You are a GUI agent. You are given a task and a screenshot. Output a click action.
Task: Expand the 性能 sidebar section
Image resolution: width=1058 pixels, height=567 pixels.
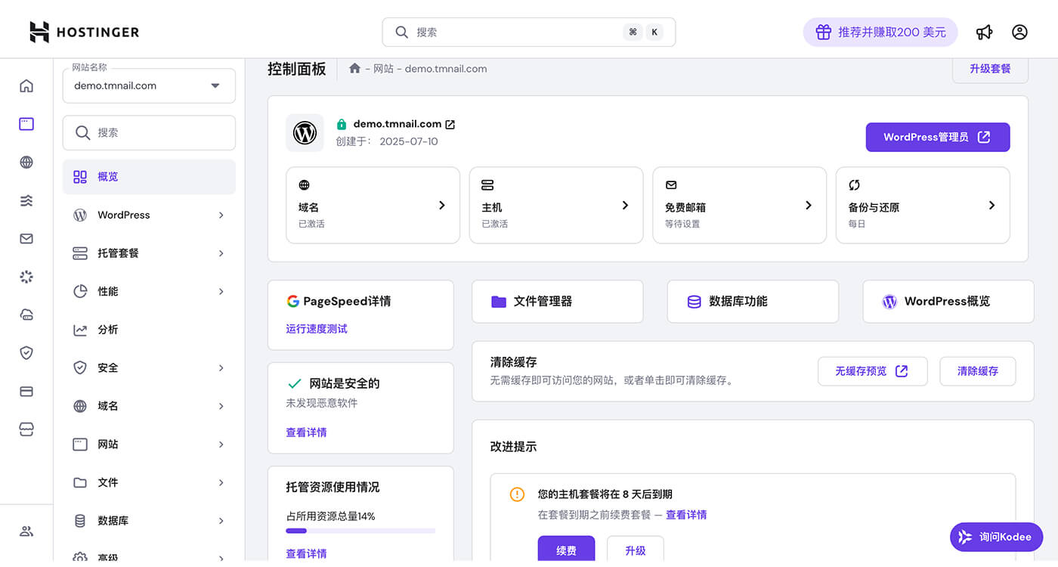[149, 291]
